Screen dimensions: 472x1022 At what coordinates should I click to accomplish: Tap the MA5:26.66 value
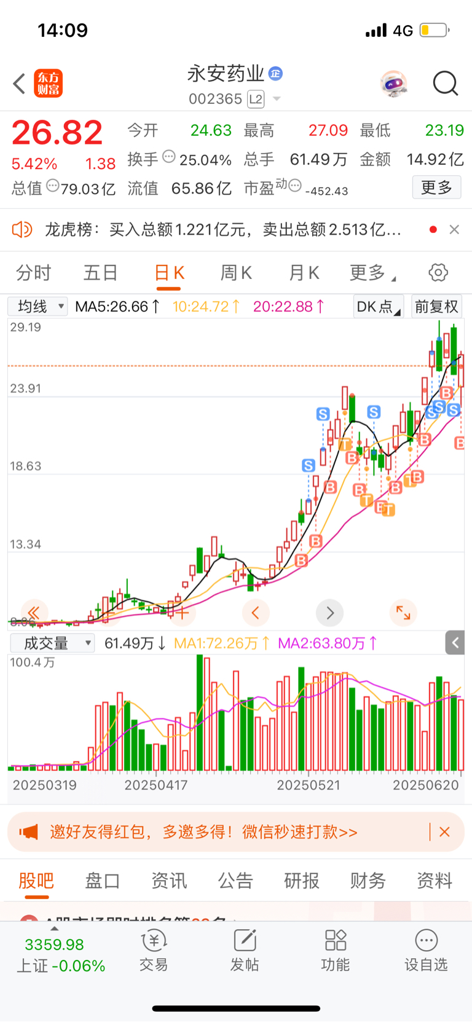117,306
